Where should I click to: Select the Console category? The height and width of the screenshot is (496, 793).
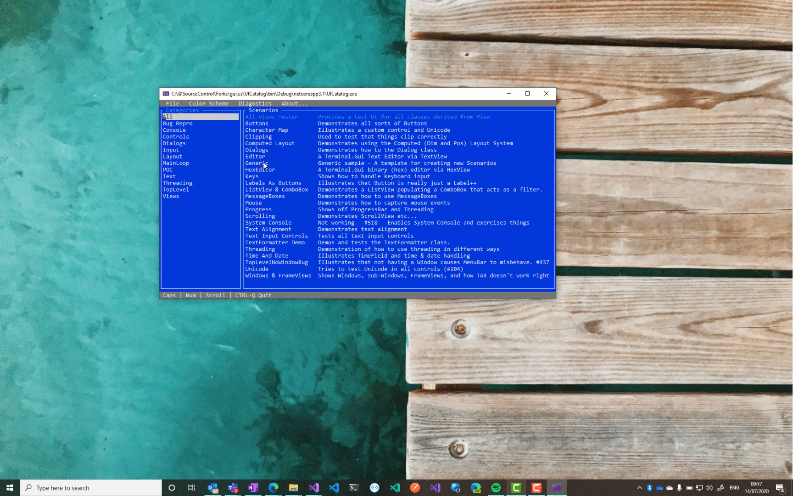[x=174, y=130]
